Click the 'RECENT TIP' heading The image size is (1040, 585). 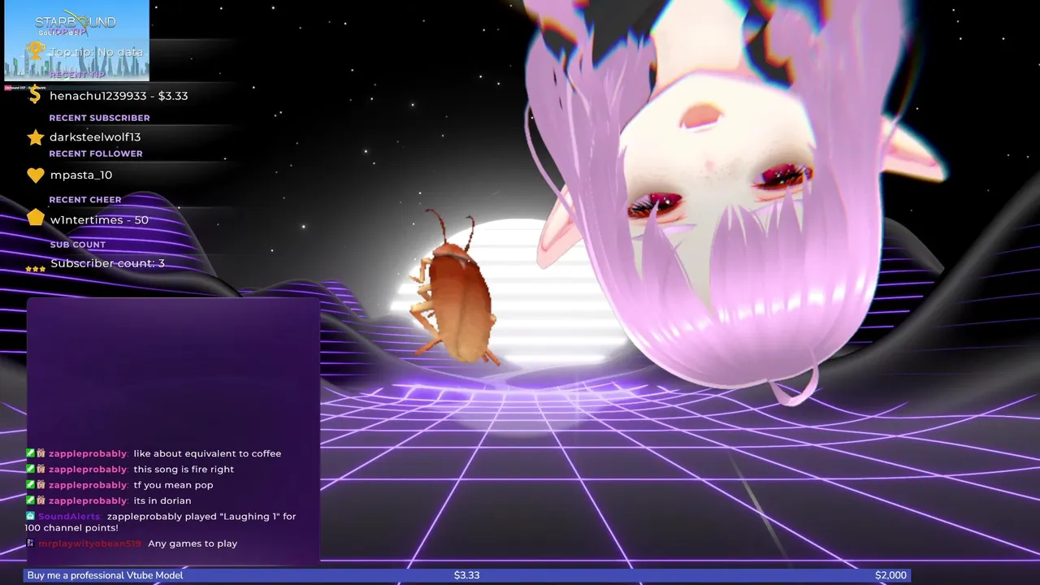[x=77, y=75]
